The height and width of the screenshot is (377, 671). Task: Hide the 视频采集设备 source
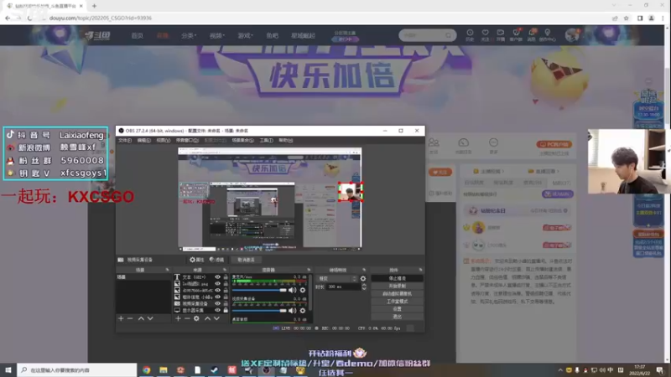[x=217, y=303]
